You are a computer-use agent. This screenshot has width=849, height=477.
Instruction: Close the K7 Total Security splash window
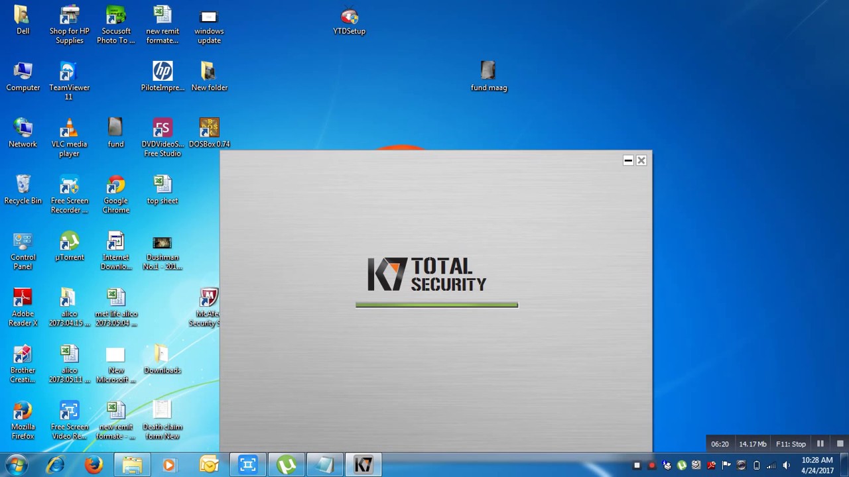[x=641, y=160]
